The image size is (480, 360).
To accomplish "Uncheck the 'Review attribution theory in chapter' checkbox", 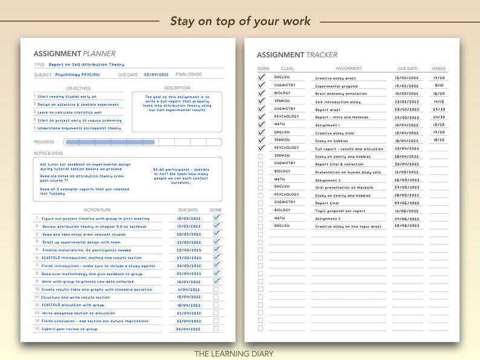I will (x=216, y=226).
